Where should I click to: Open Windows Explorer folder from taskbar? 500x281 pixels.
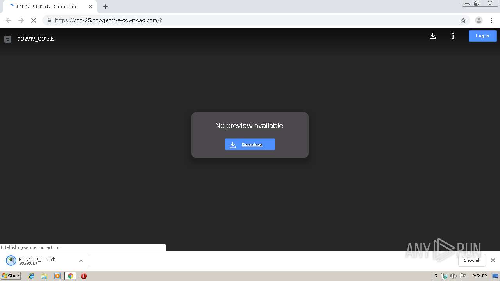point(44,276)
